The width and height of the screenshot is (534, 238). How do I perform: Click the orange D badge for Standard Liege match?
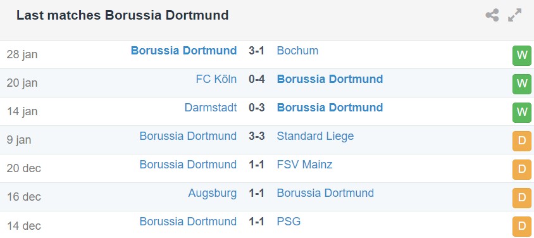click(x=522, y=141)
